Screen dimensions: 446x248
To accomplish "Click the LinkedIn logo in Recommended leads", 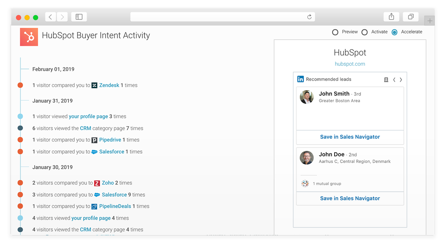I will tap(300, 79).
